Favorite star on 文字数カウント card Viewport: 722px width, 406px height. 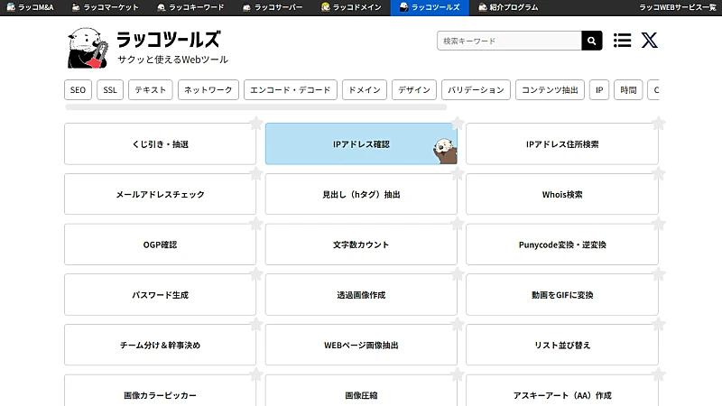click(x=458, y=224)
